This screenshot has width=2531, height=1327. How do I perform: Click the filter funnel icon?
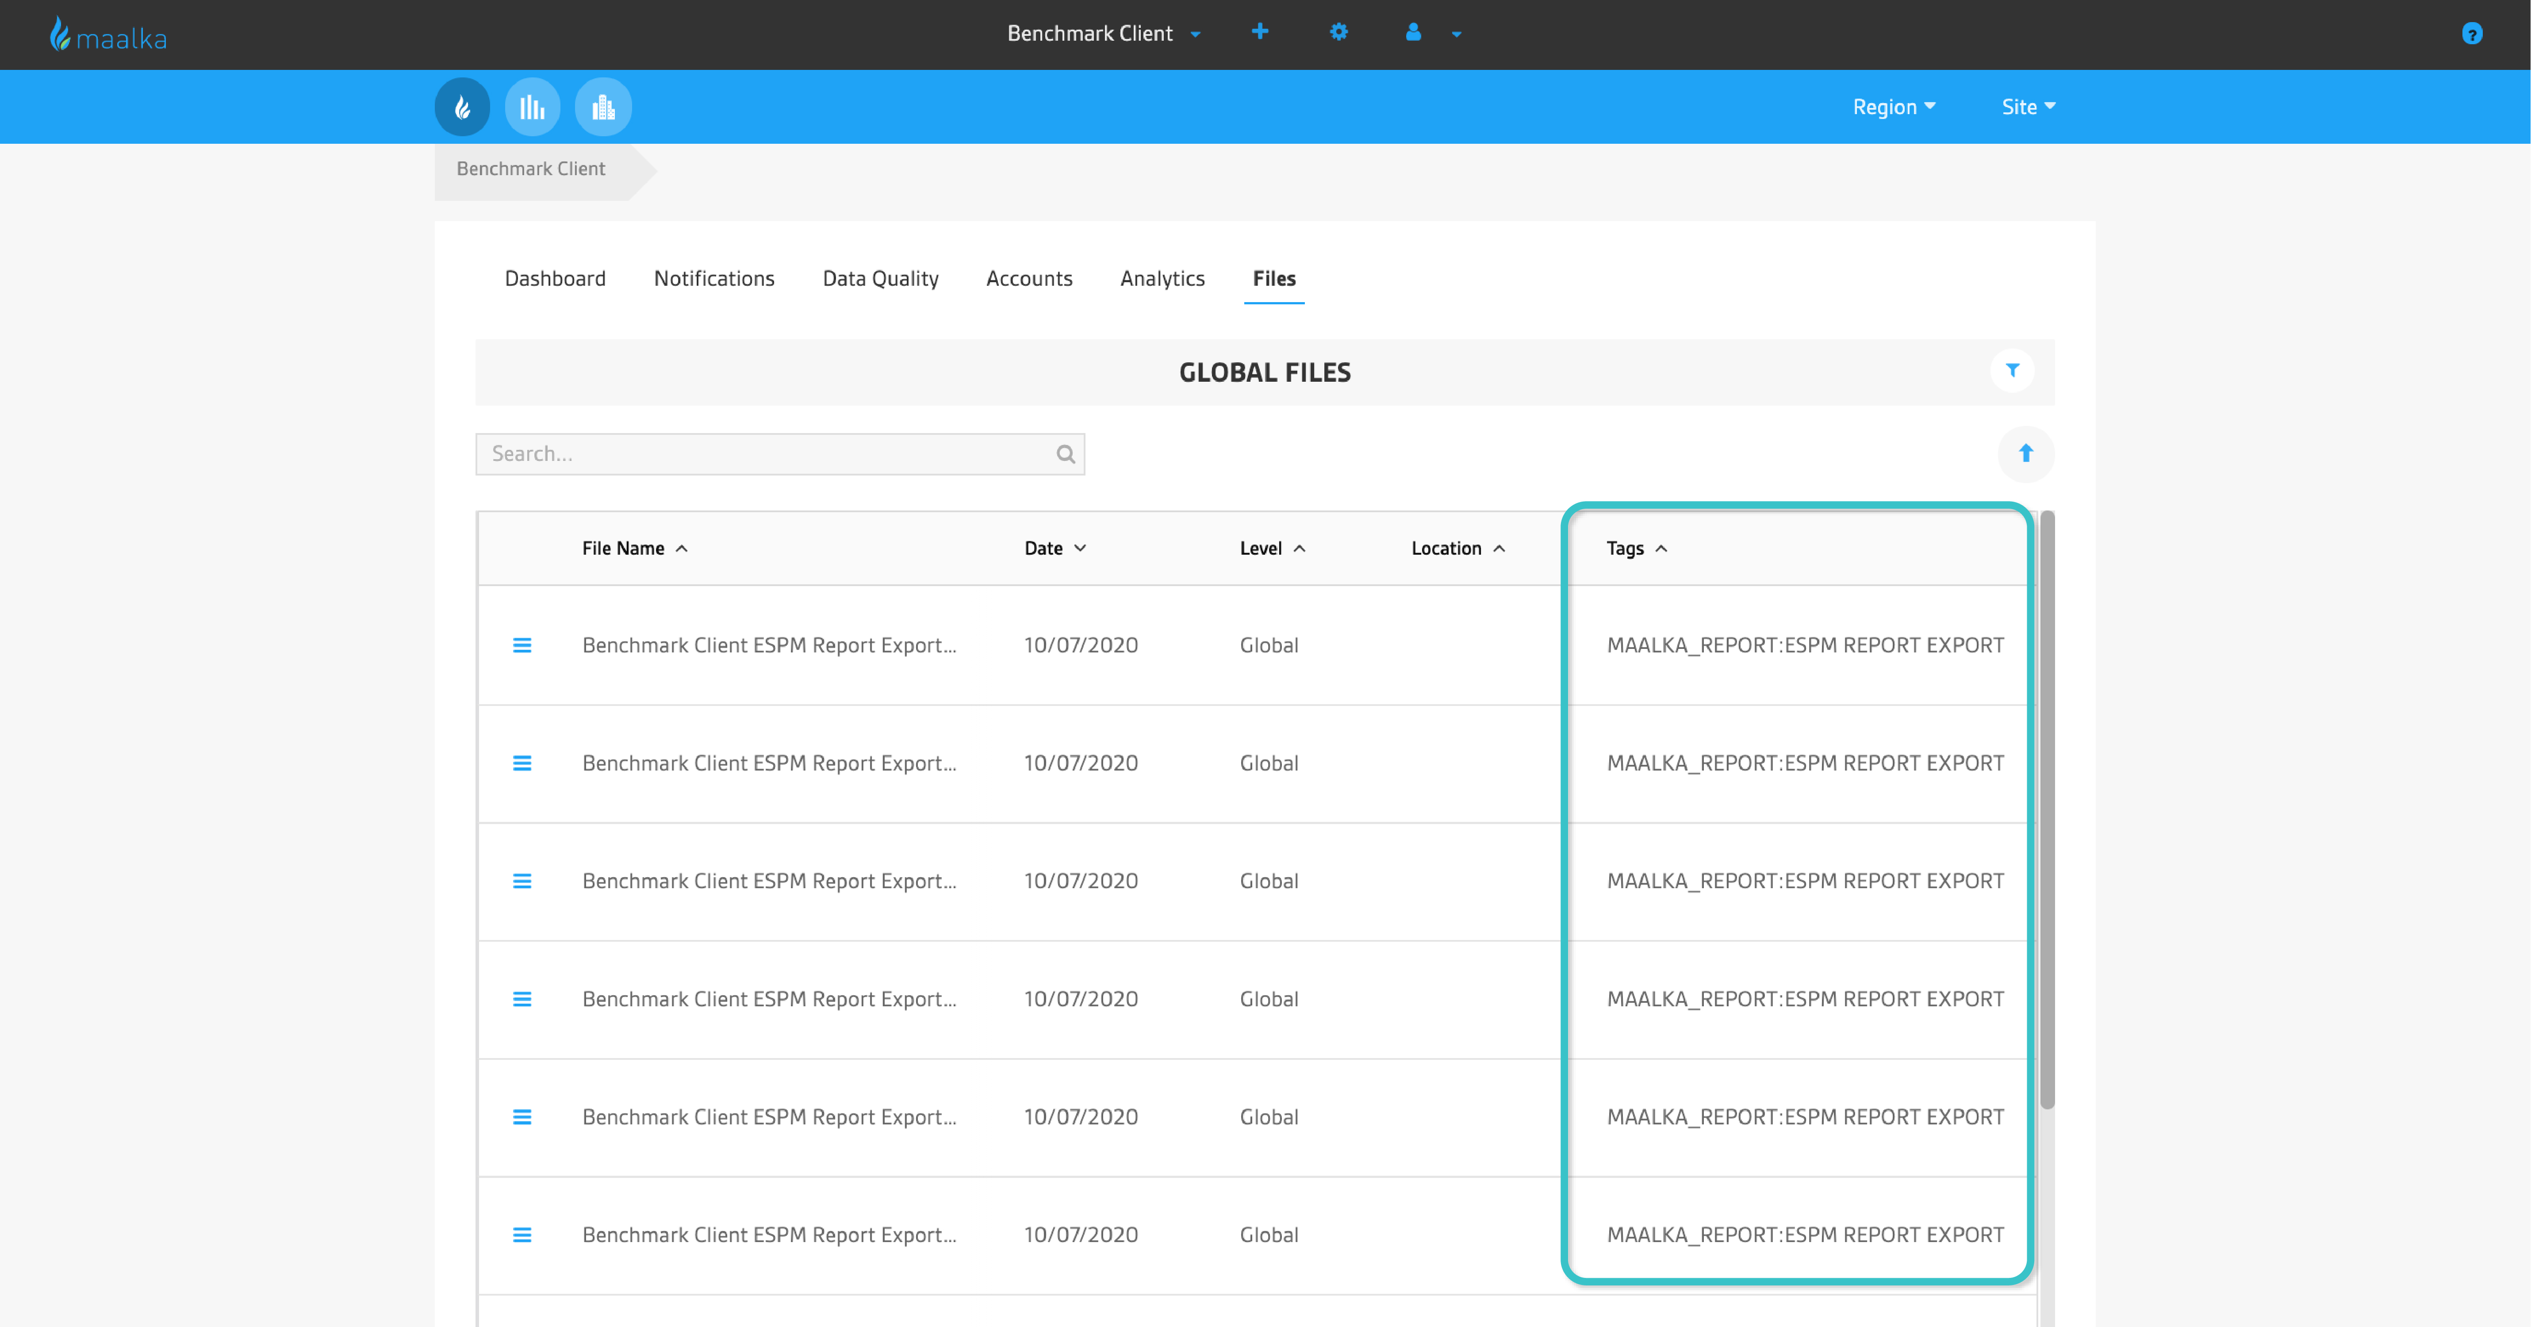pyautogui.click(x=2012, y=370)
